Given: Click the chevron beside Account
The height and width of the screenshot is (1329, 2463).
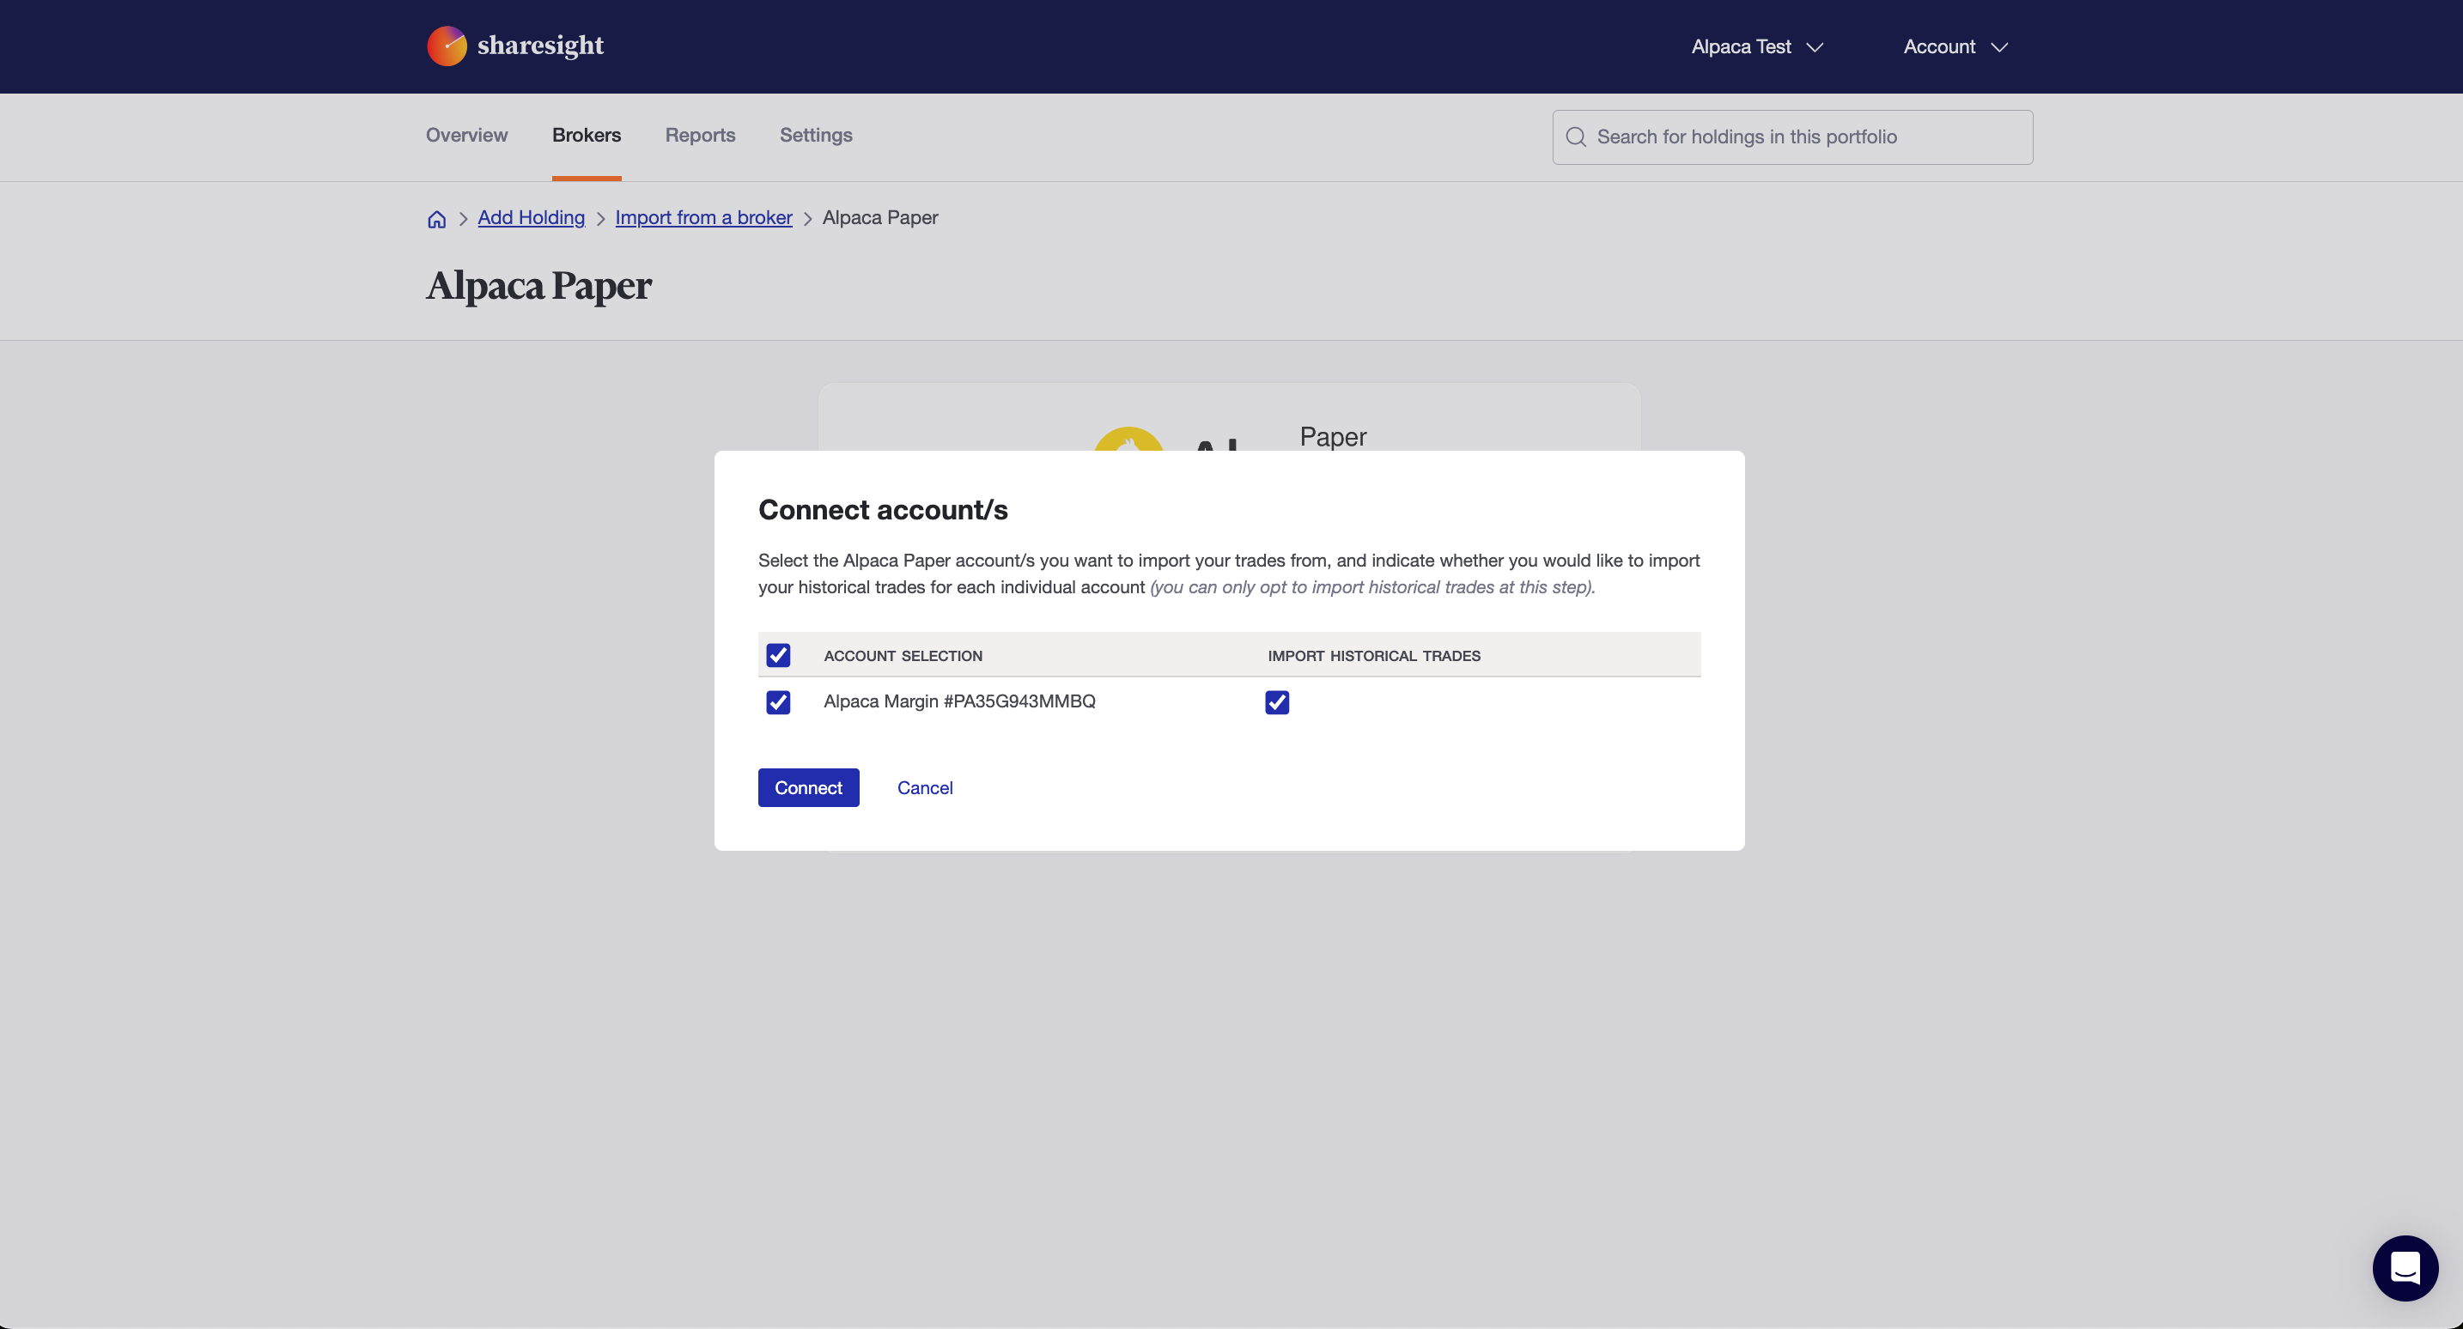Looking at the screenshot, I should 1999,47.
